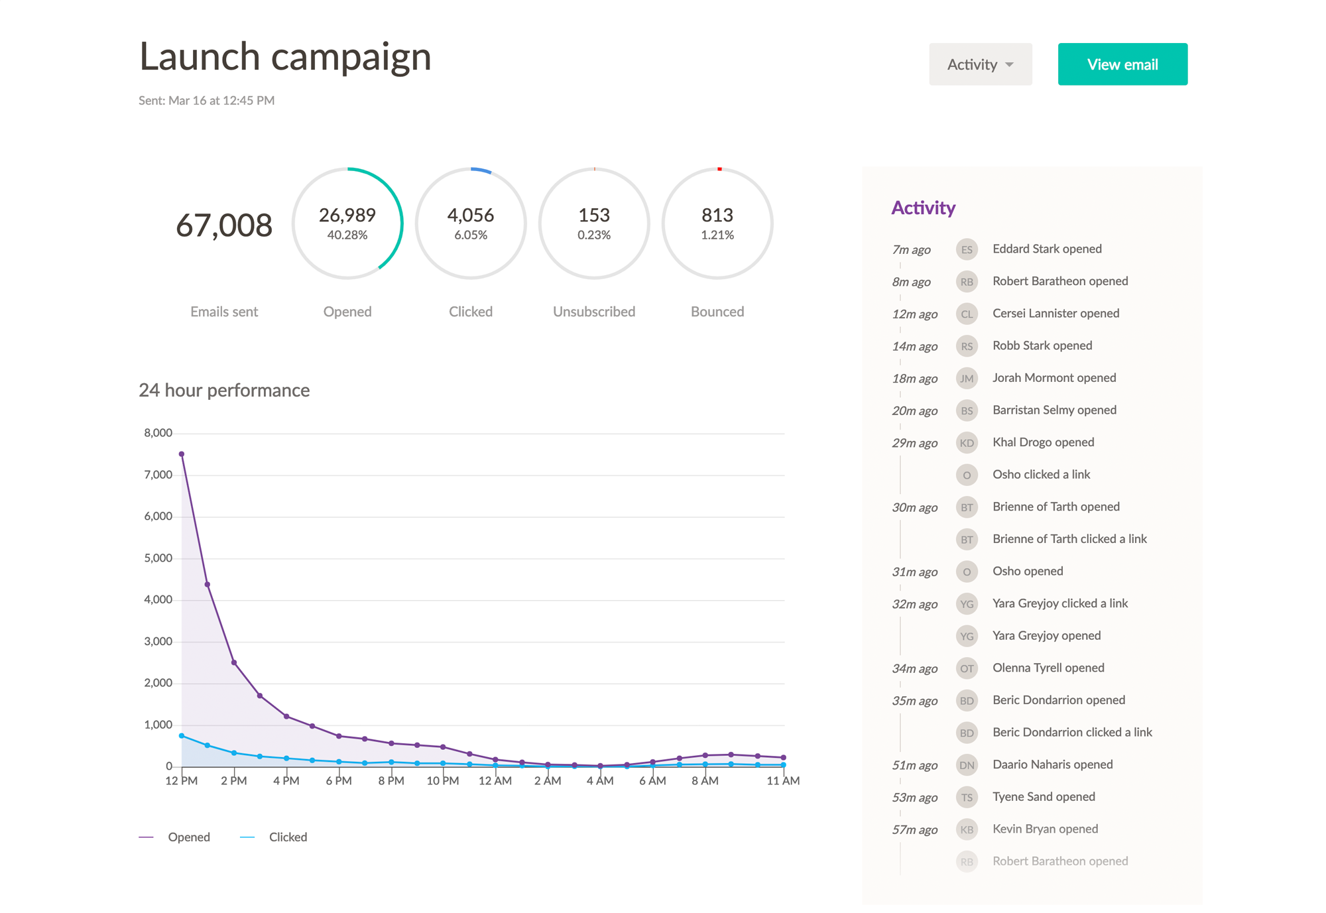Screen dimensions: 1326x913
Task: Toggle the Clicked series in chart legend
Action: [287, 837]
